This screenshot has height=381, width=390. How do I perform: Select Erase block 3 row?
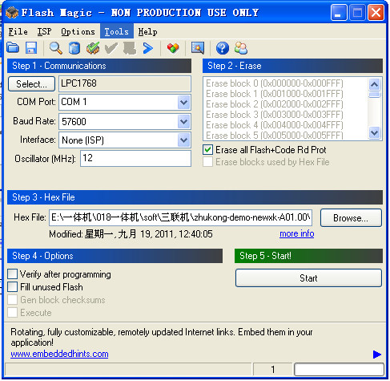click(274, 115)
